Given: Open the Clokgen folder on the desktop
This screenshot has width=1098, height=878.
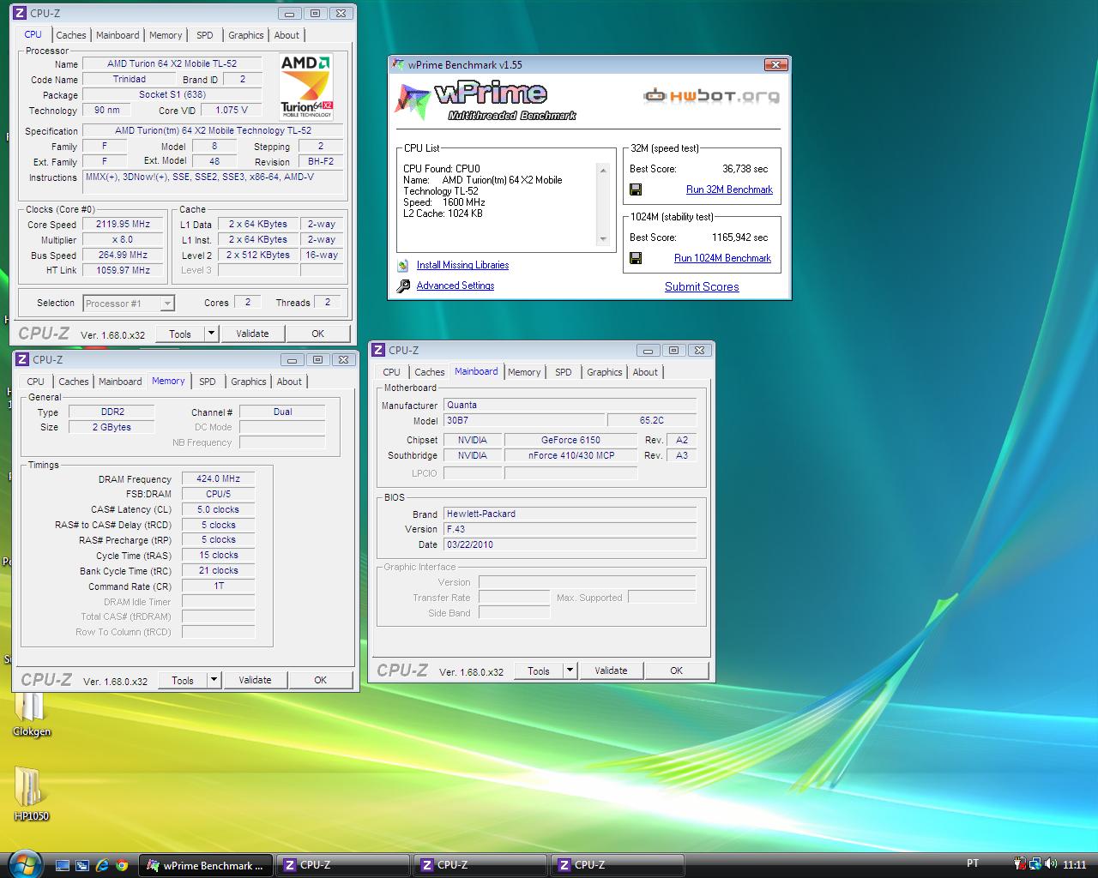Looking at the screenshot, I should [x=32, y=713].
